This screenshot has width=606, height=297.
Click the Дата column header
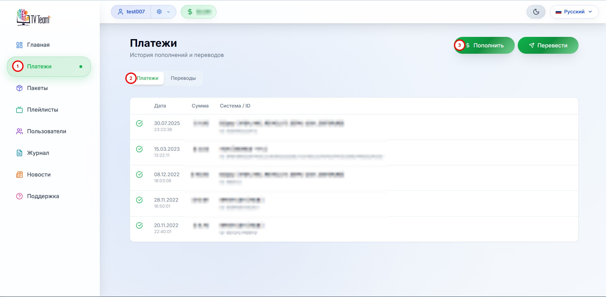(160, 106)
